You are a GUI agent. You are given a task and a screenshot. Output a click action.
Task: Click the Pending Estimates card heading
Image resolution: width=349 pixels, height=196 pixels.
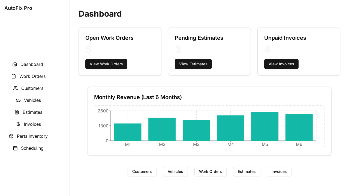[199, 38]
